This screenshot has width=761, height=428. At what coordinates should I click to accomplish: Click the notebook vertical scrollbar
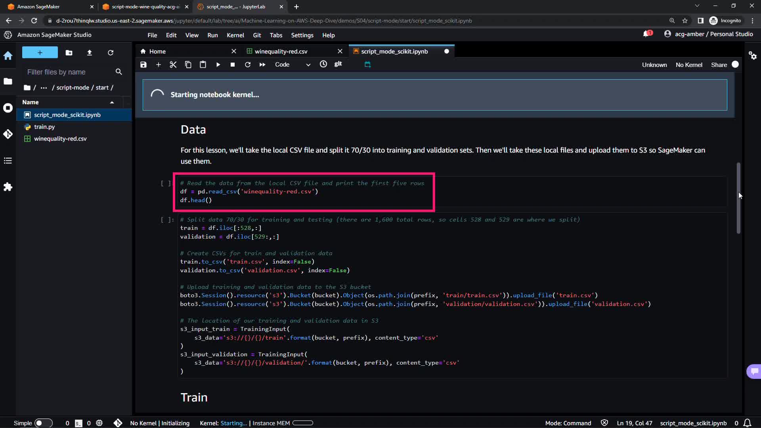(738, 198)
